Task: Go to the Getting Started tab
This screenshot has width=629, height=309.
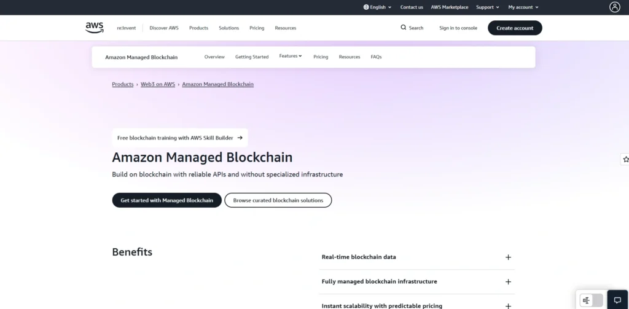Action: pyautogui.click(x=251, y=57)
